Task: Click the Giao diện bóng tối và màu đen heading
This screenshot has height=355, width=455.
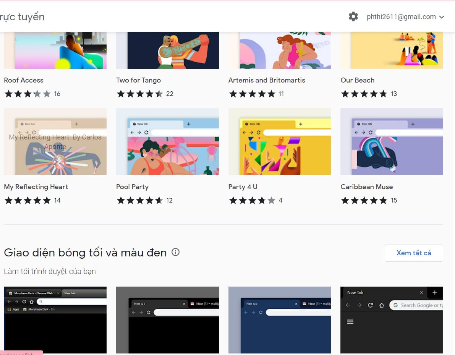Action: tap(85, 253)
